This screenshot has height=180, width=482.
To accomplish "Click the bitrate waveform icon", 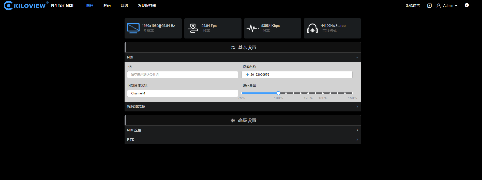I will pos(253,28).
